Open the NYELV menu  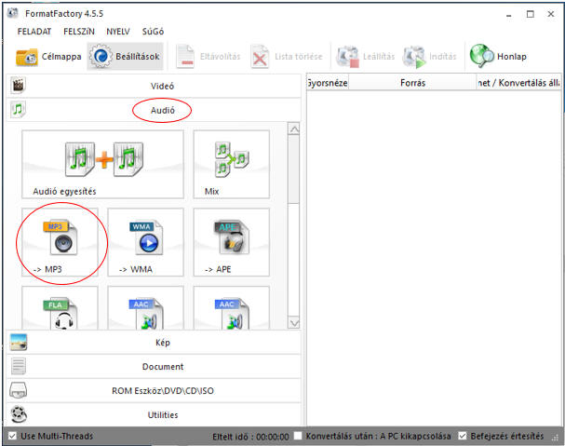click(x=118, y=32)
